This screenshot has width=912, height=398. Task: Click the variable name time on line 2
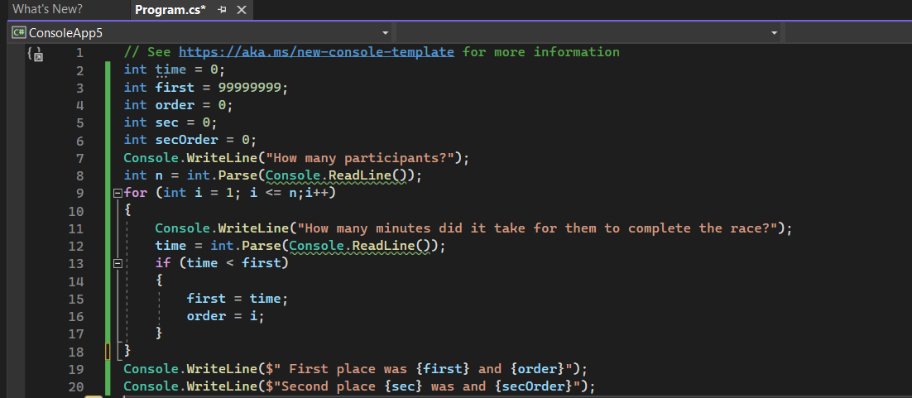[171, 70]
